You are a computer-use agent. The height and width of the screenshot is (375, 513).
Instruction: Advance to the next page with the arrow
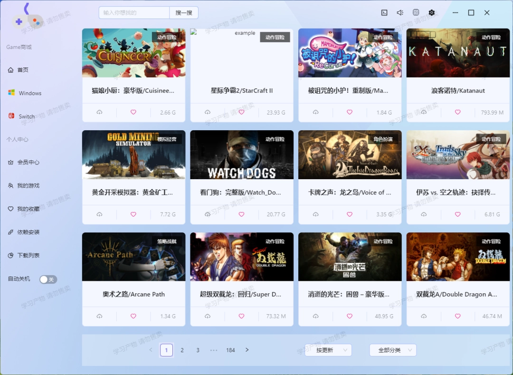pyautogui.click(x=247, y=350)
